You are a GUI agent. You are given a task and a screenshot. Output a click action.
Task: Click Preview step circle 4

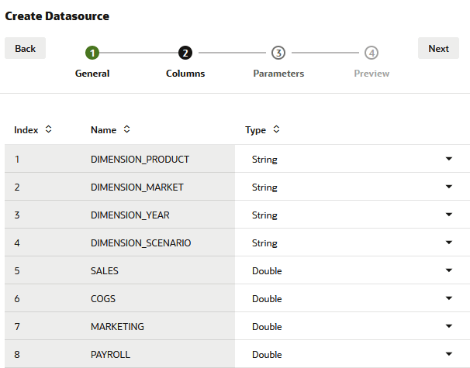point(372,53)
